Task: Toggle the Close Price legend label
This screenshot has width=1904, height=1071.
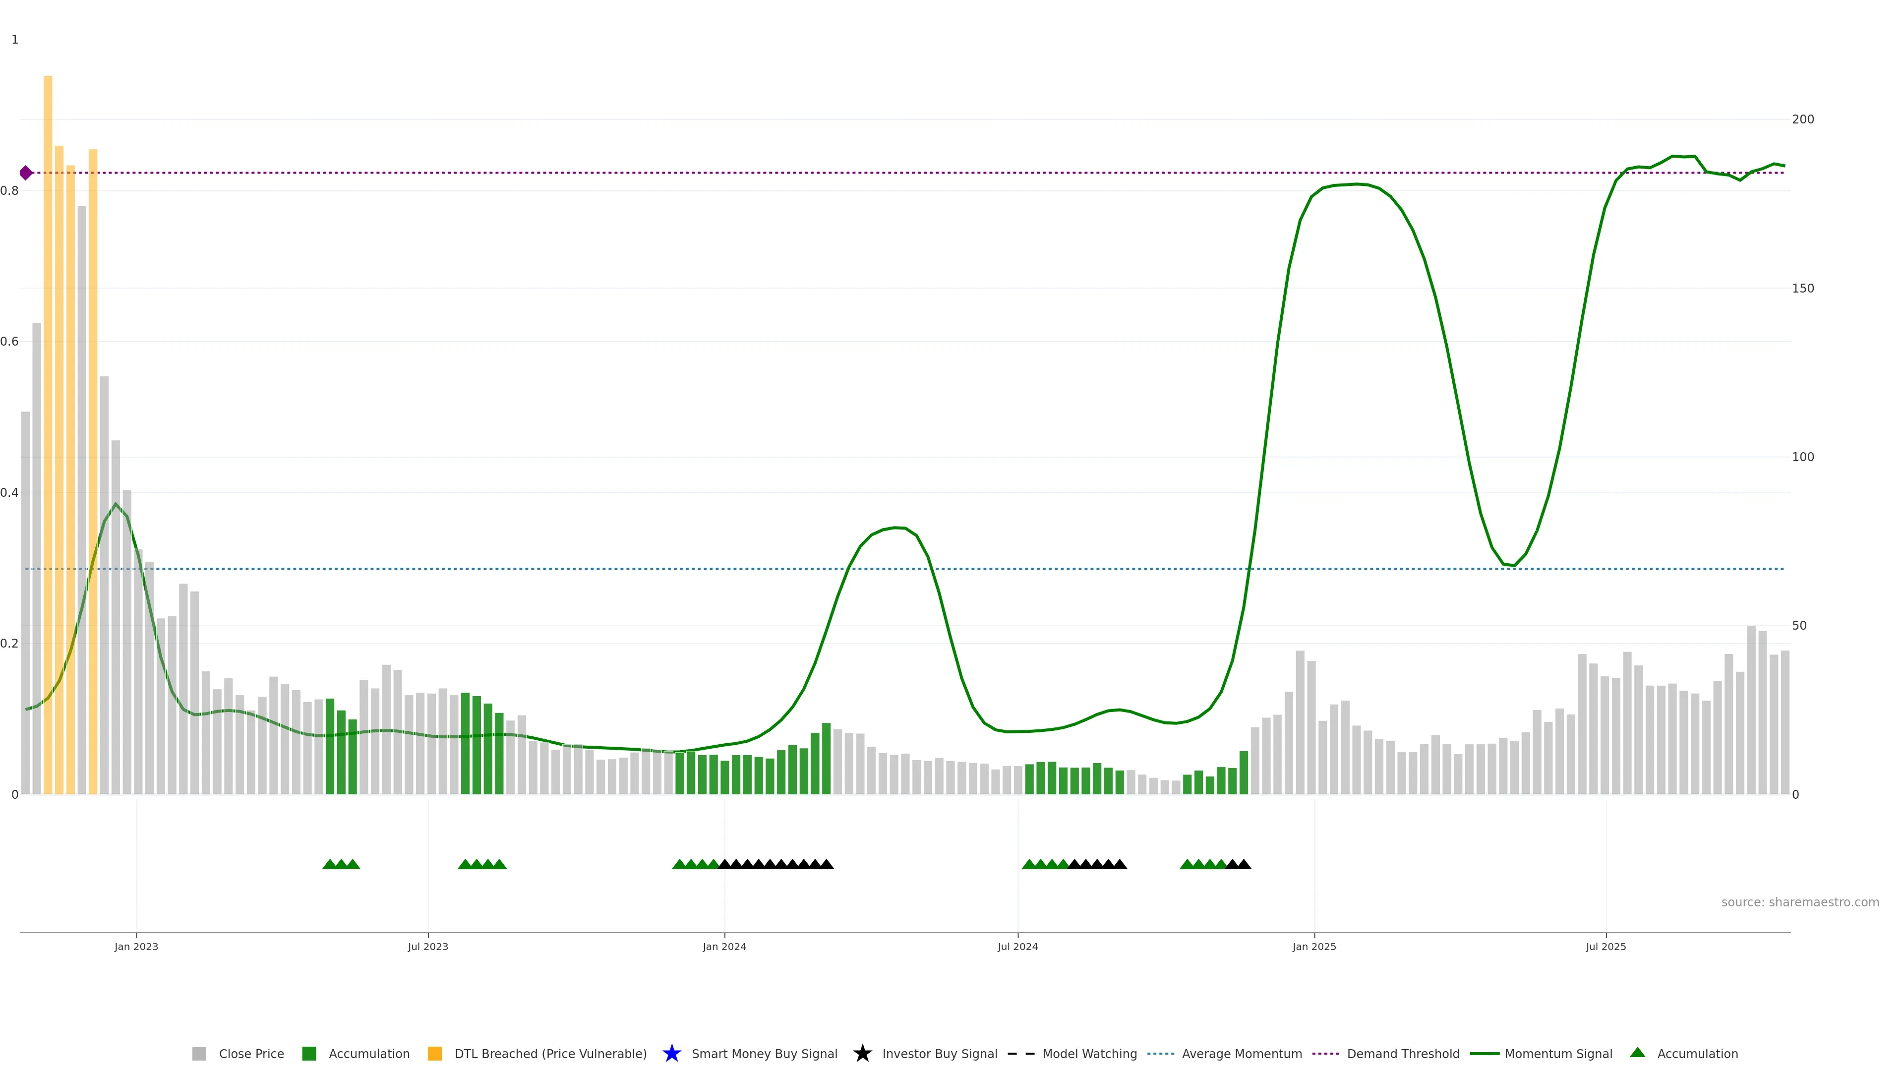Action: click(251, 1053)
